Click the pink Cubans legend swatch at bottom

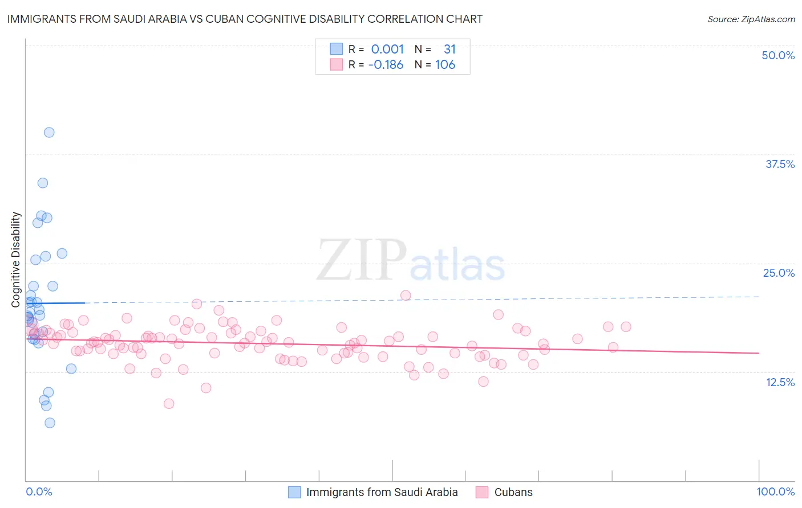pyautogui.click(x=482, y=492)
